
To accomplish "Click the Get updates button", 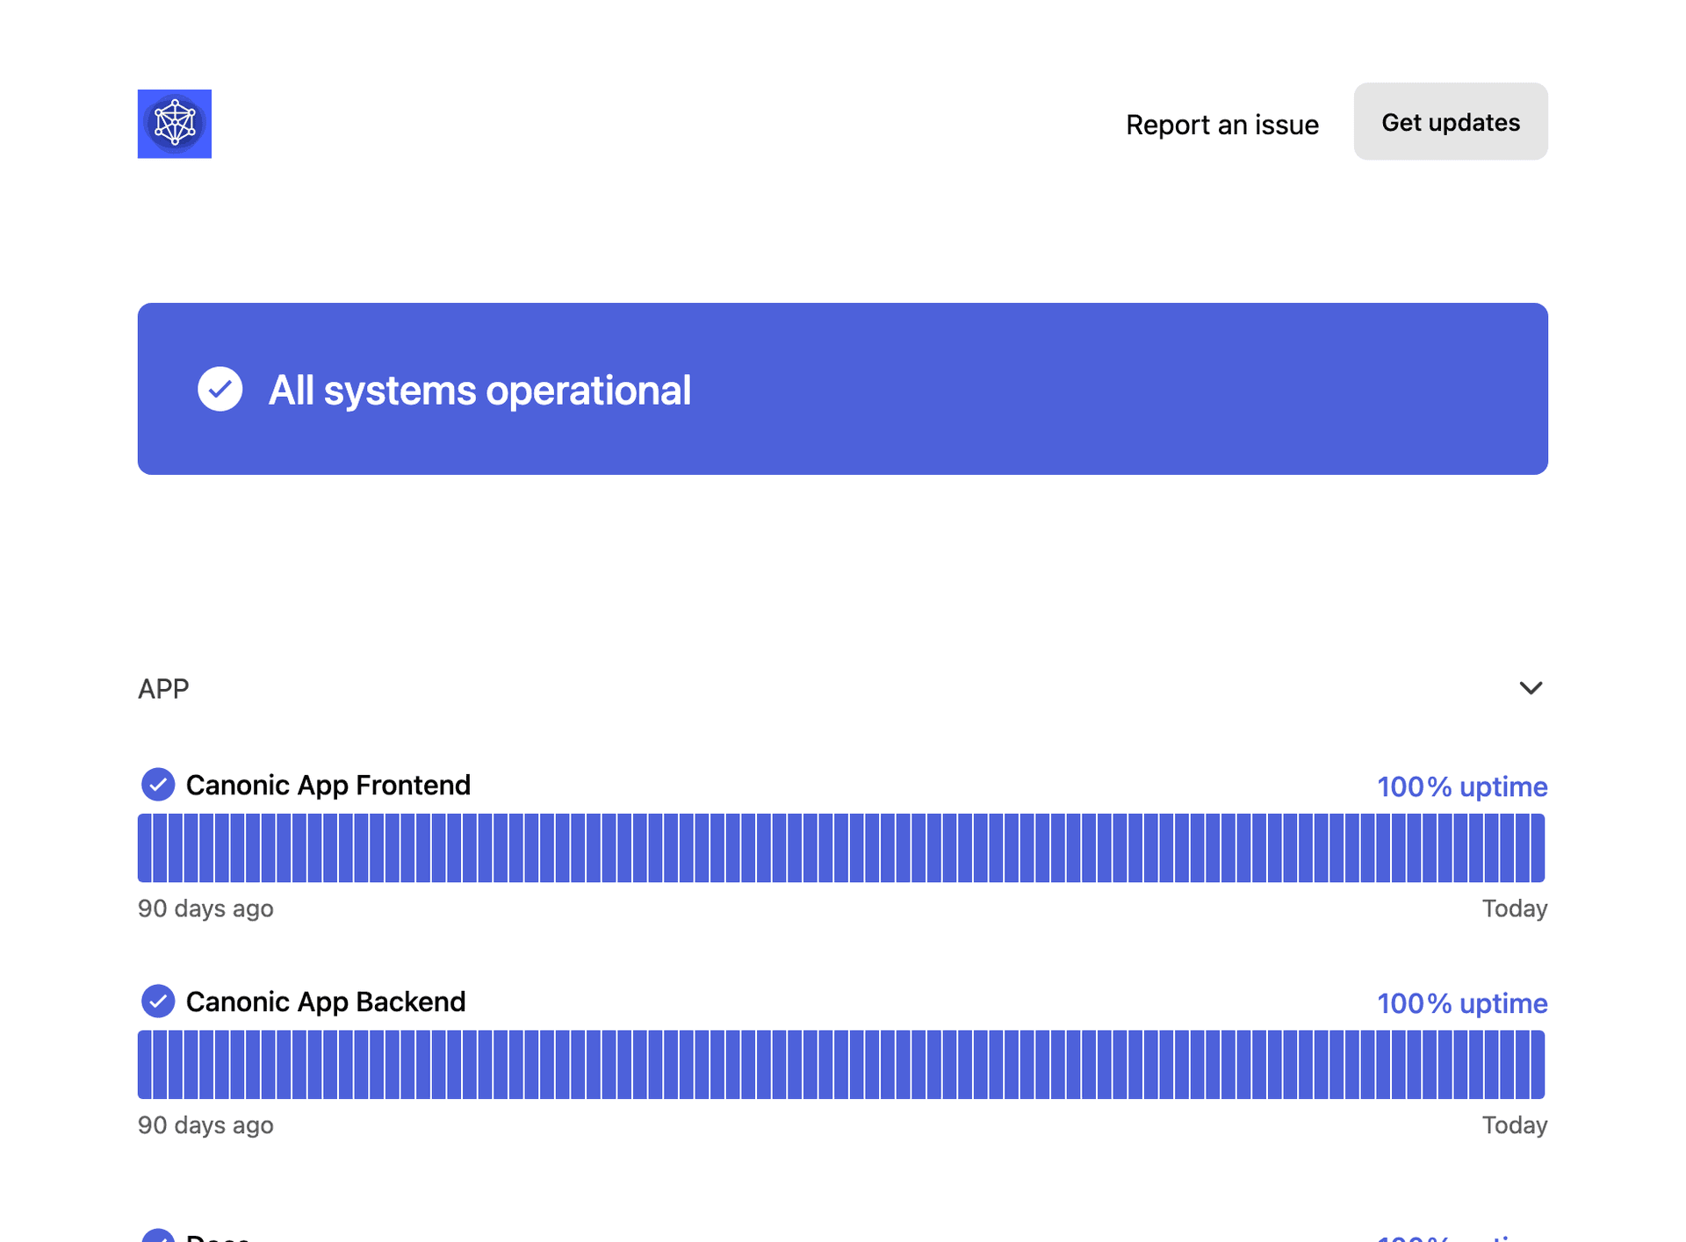I will click(1451, 122).
